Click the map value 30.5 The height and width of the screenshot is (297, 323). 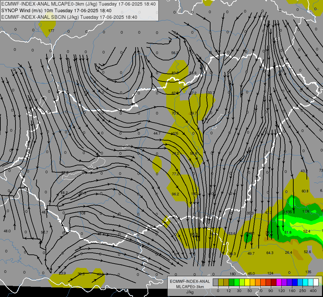pyautogui.click(x=81, y=274)
